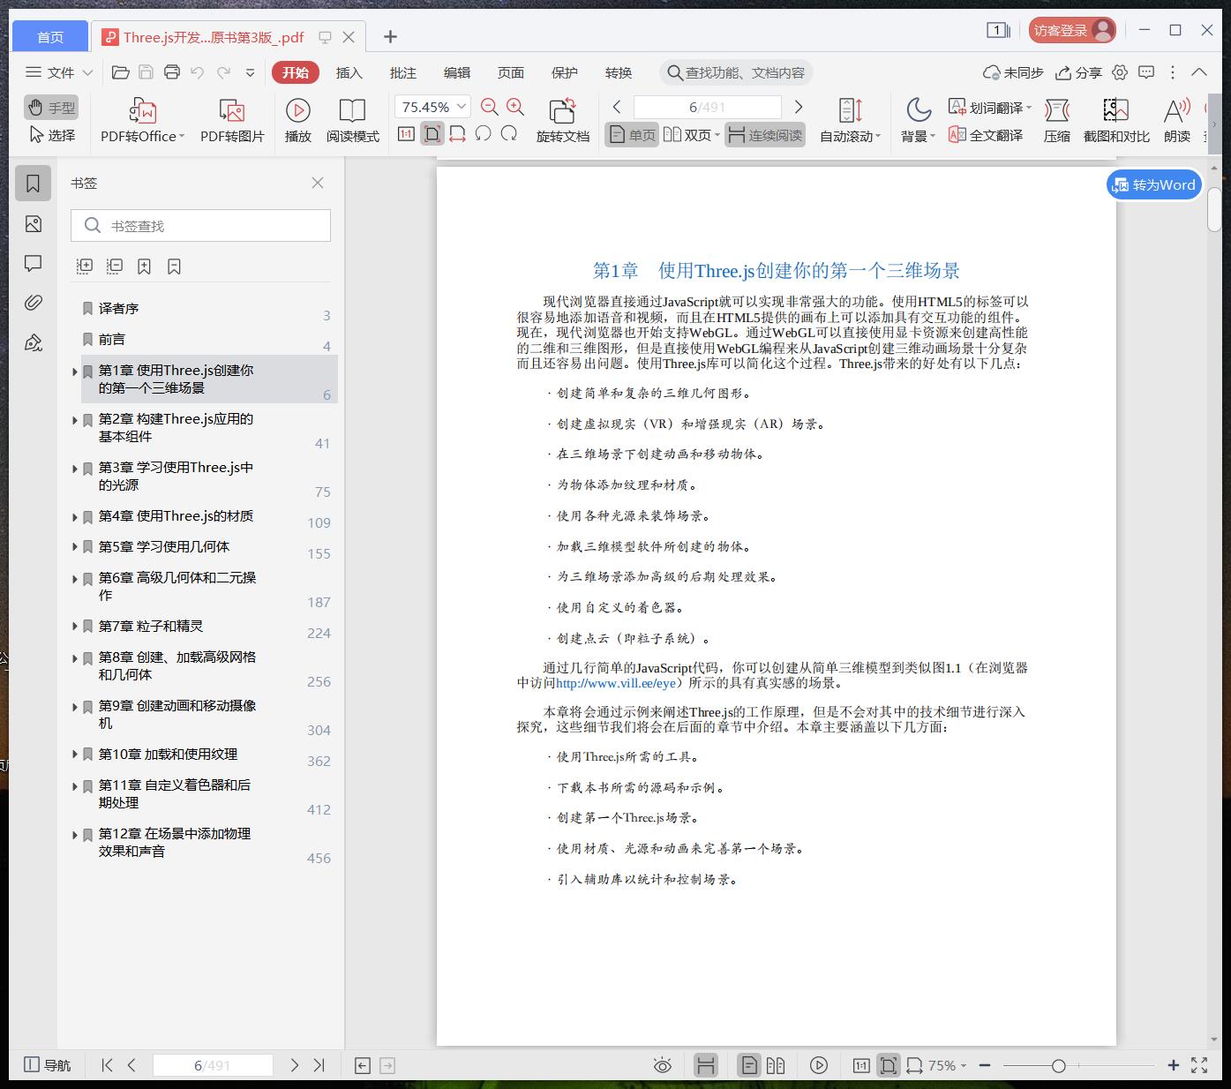Switch to 插入 ribbon tab
The width and height of the screenshot is (1231, 1089).
click(349, 72)
